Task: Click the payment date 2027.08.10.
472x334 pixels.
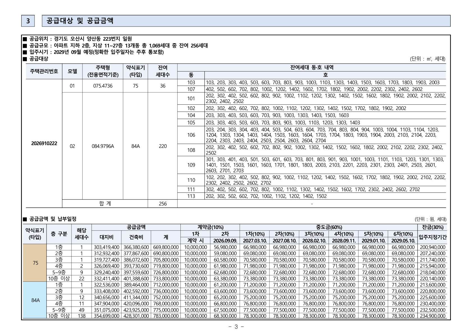Action: coord(285,241)
